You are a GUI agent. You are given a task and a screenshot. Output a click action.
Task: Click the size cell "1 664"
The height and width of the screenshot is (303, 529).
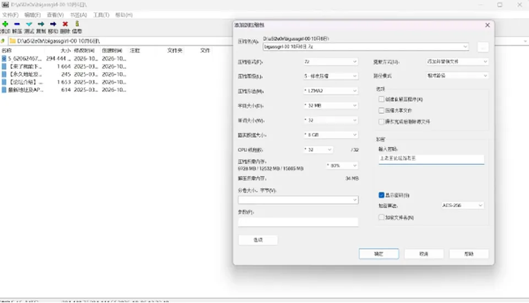(64, 67)
